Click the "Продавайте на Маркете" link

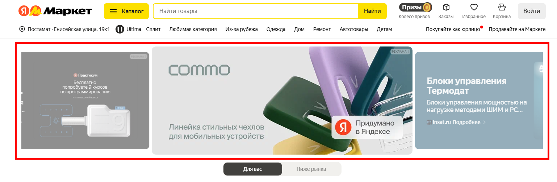point(517,29)
